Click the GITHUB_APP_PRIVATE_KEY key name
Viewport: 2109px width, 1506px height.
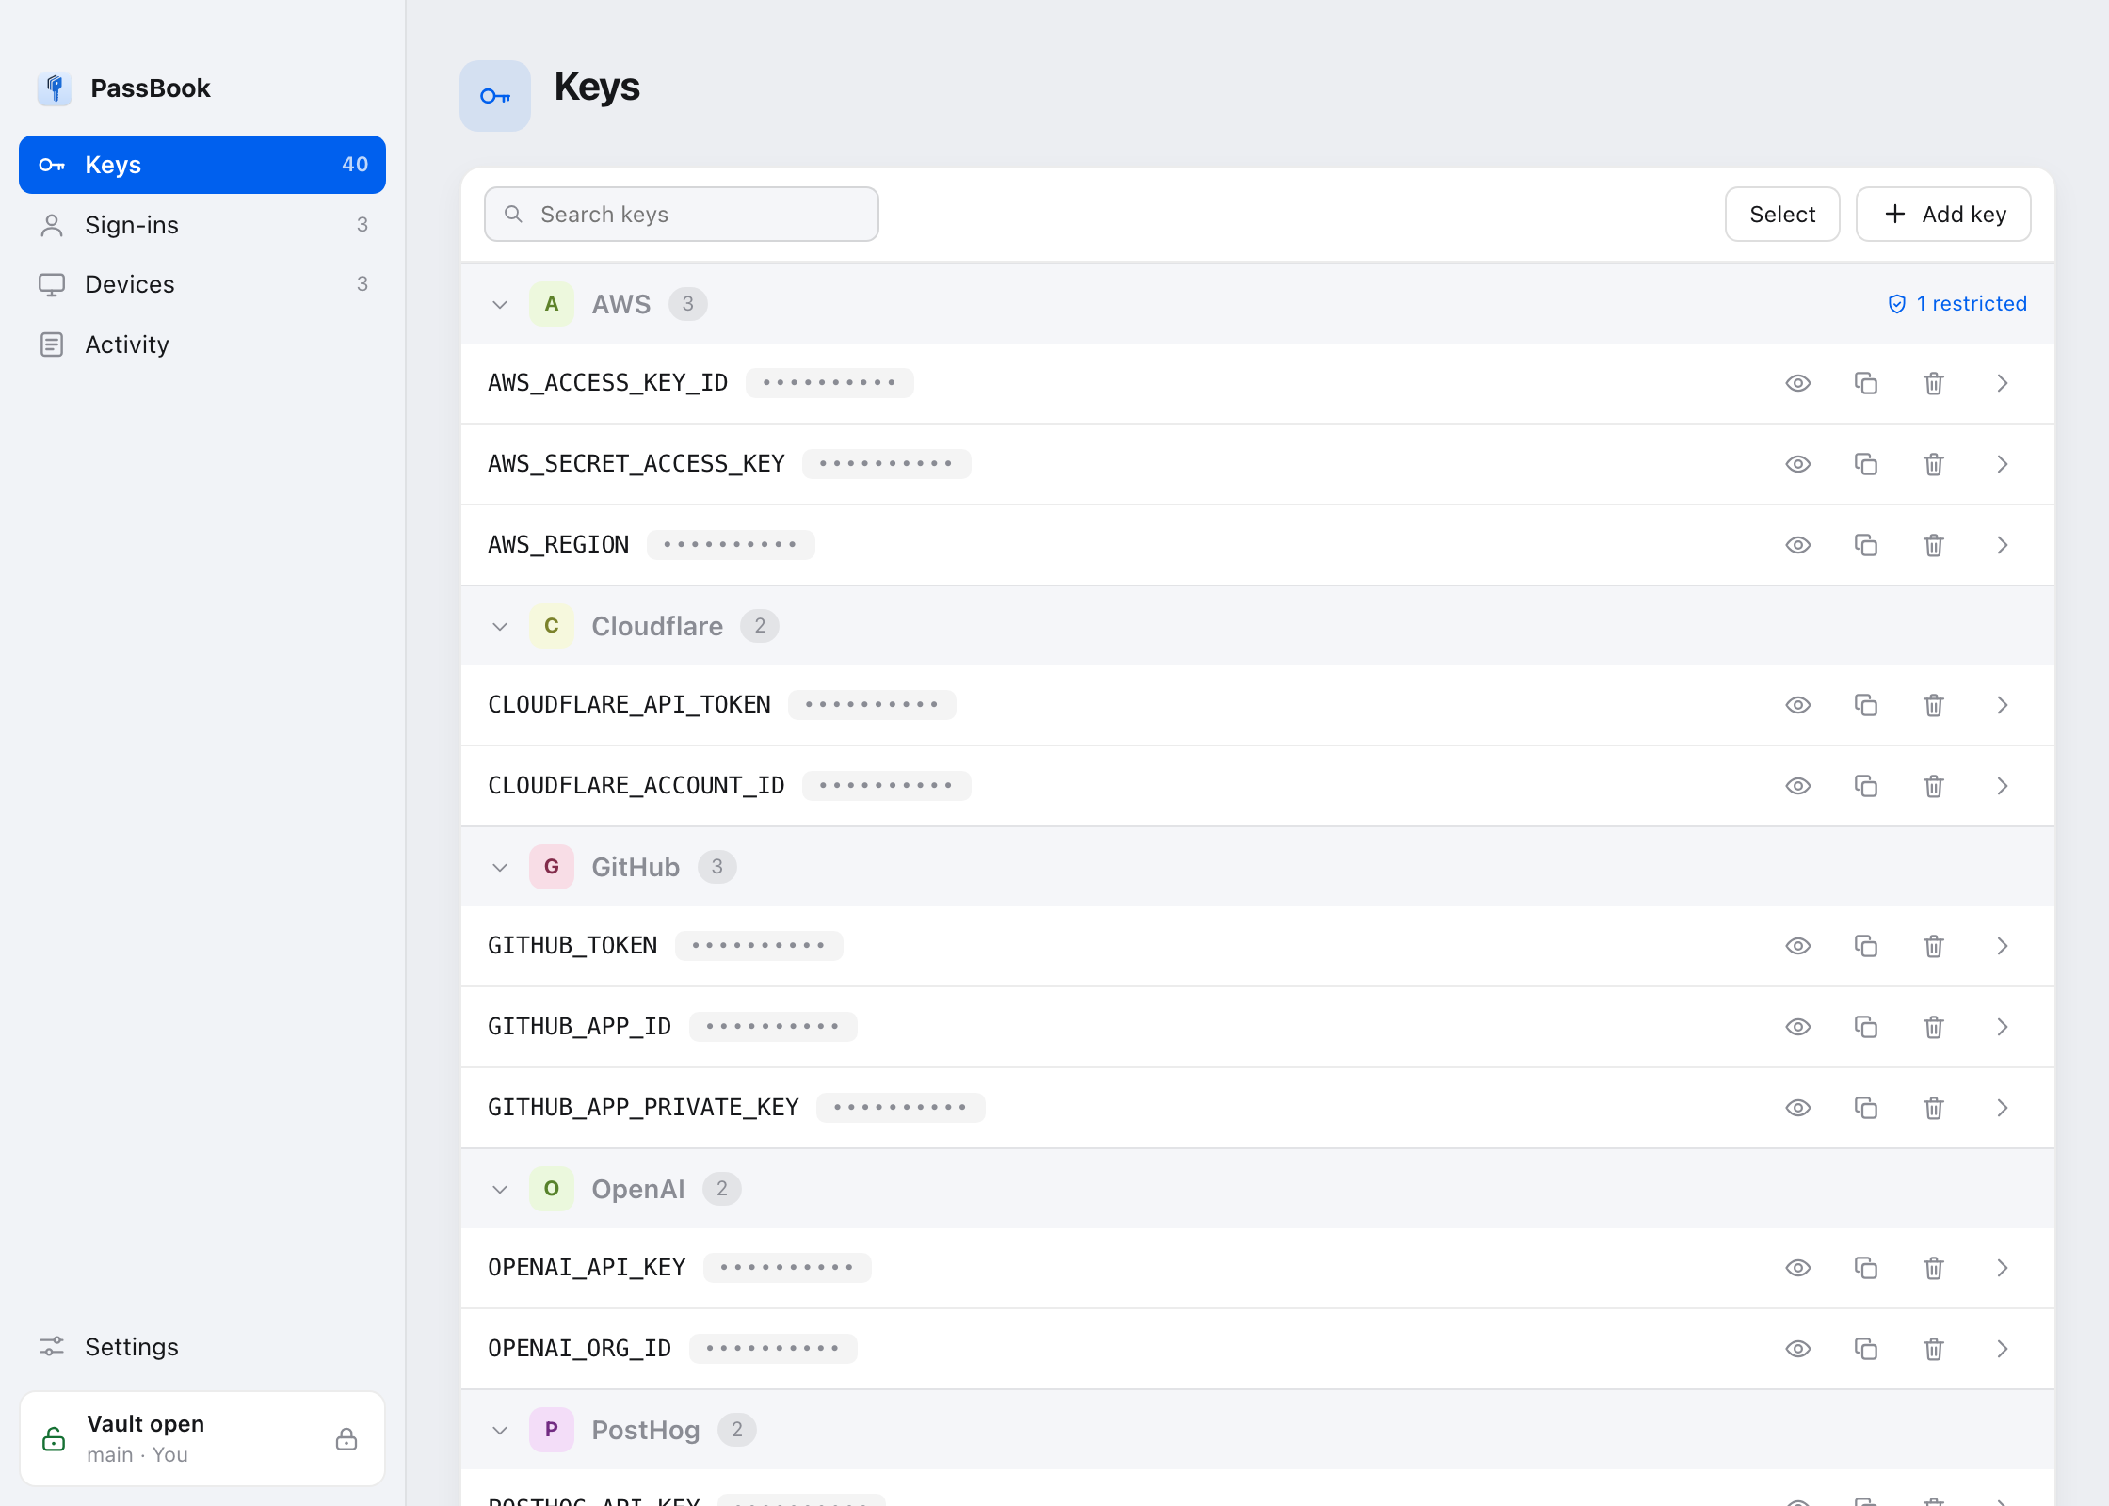pyautogui.click(x=643, y=1108)
